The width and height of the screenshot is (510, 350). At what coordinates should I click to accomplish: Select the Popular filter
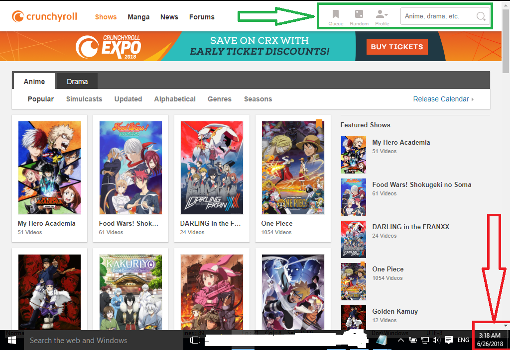click(x=41, y=99)
